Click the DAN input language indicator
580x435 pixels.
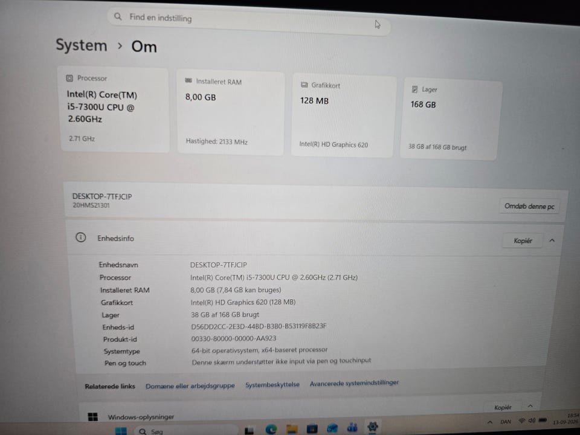(506, 422)
